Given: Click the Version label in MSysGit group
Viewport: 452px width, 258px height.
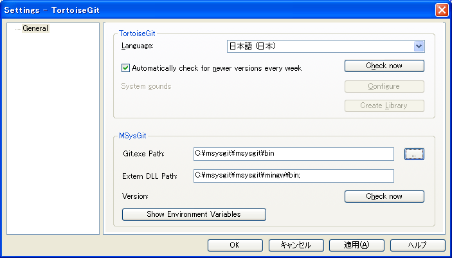Looking at the screenshot, I should 135,196.
